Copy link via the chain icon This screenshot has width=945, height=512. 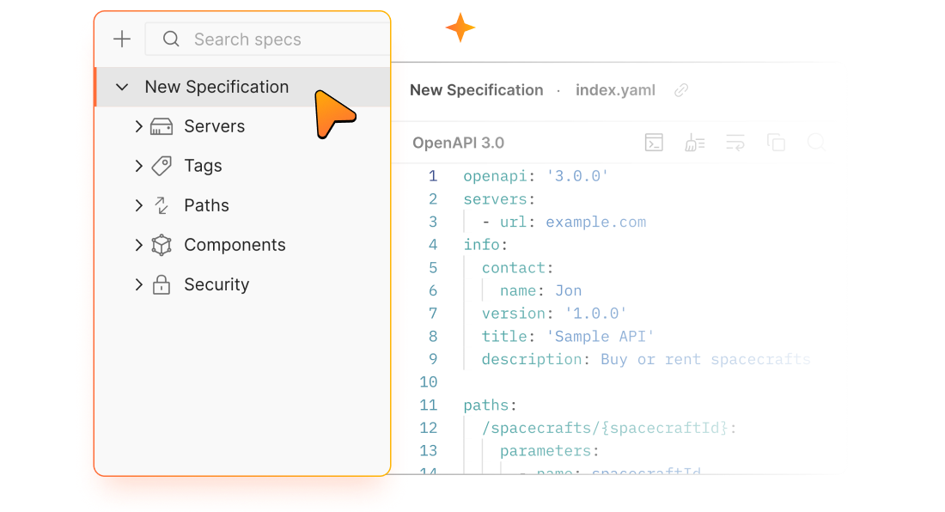681,90
